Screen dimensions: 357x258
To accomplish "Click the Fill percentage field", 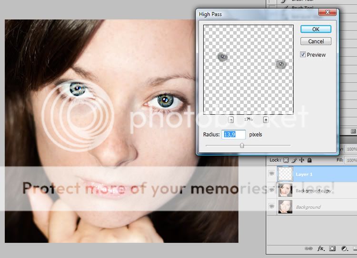I will [351, 160].
